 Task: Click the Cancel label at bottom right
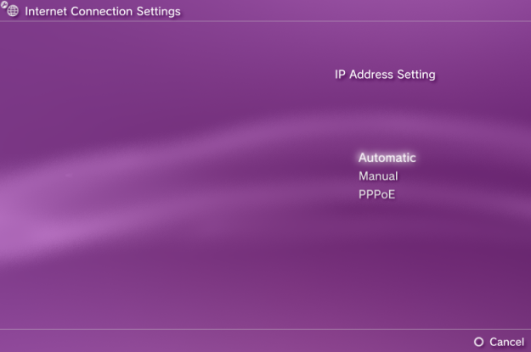(506, 342)
